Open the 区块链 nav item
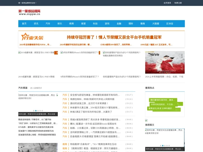 coord(170,24)
